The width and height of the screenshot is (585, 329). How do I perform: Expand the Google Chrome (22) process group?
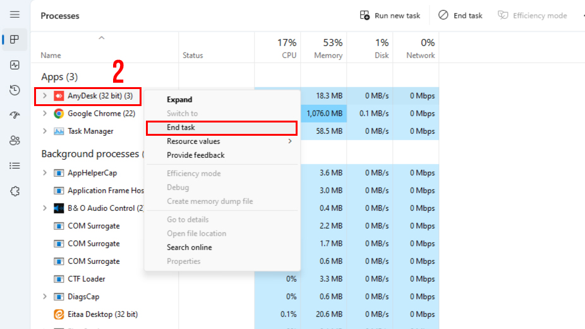45,114
